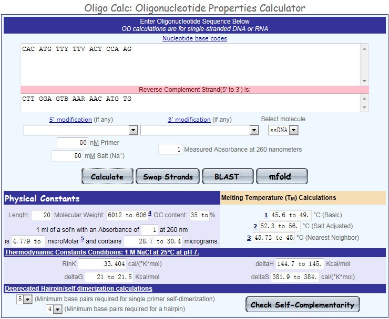Open Tm method 1 link (Basic)
The image size is (389, 319).
click(x=266, y=215)
